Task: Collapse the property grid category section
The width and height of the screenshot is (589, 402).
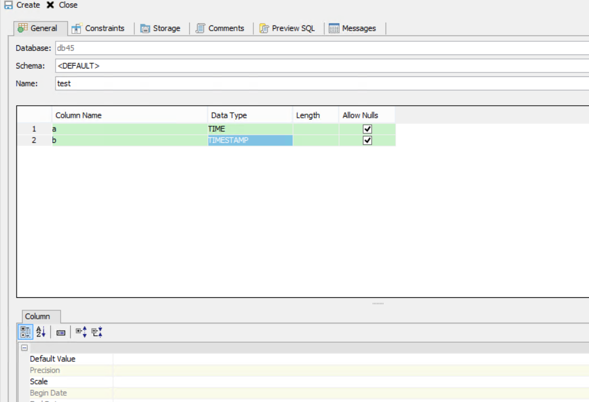Action: pos(24,348)
